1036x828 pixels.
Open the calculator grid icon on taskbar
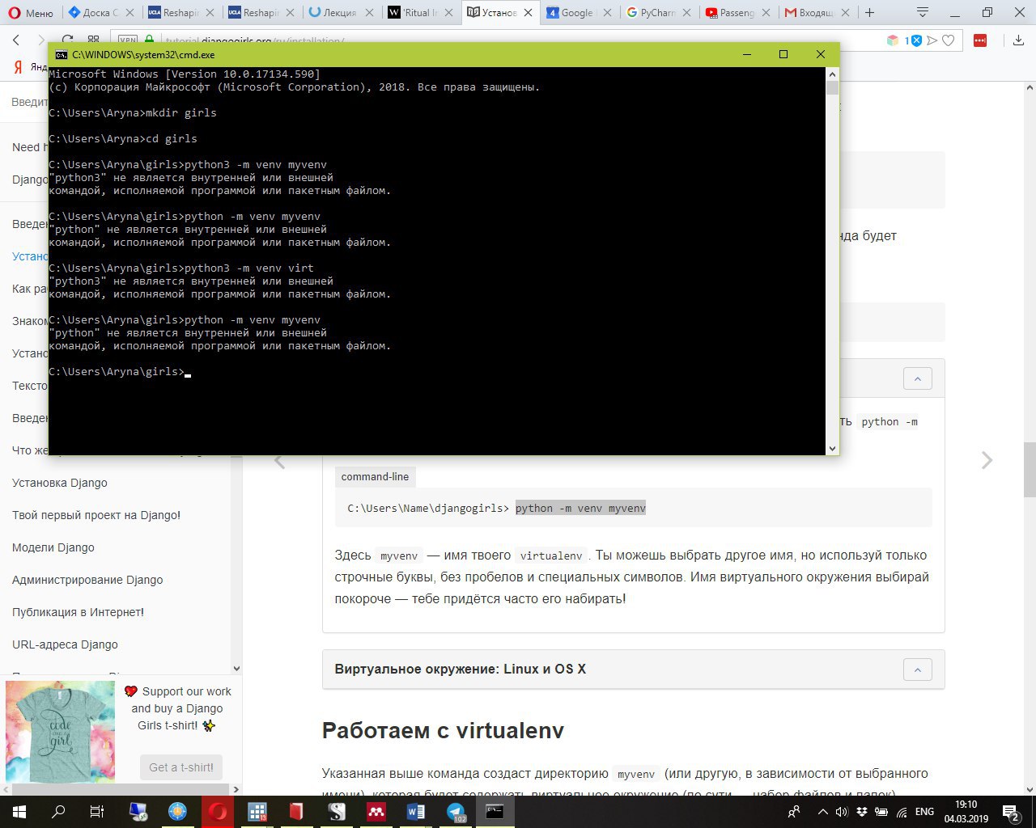257,812
